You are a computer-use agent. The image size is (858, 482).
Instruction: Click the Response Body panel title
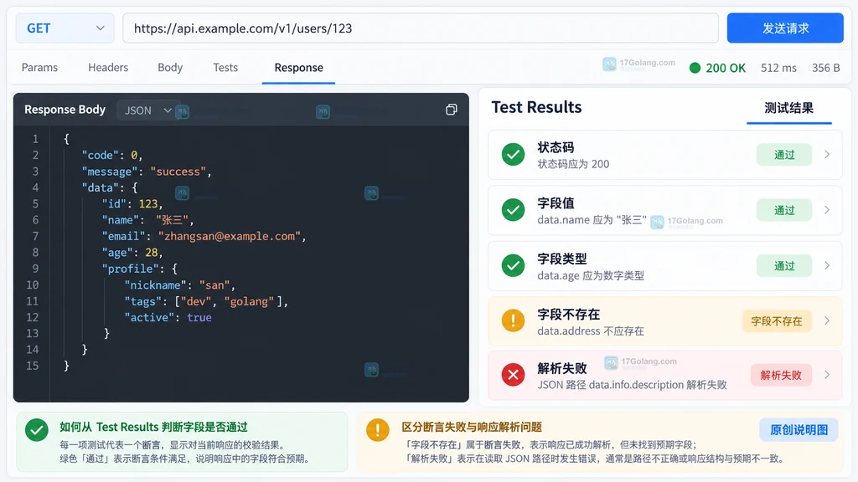(65, 110)
